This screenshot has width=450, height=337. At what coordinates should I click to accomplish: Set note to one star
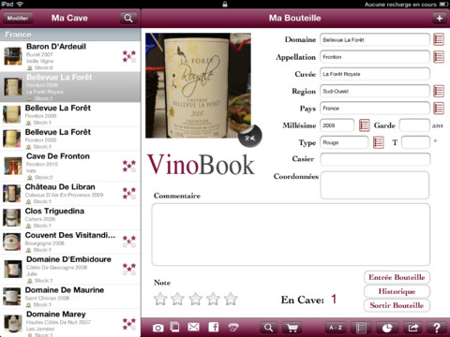click(x=160, y=299)
